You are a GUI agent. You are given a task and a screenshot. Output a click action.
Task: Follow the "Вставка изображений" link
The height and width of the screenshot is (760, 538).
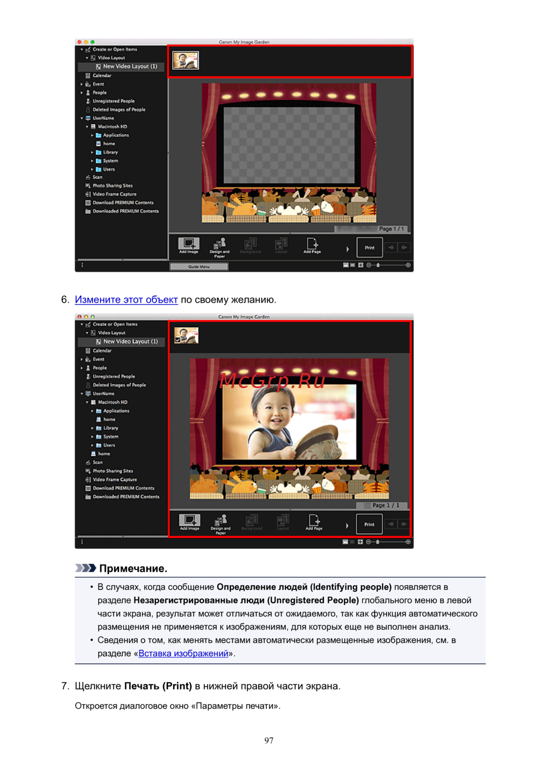(x=183, y=654)
